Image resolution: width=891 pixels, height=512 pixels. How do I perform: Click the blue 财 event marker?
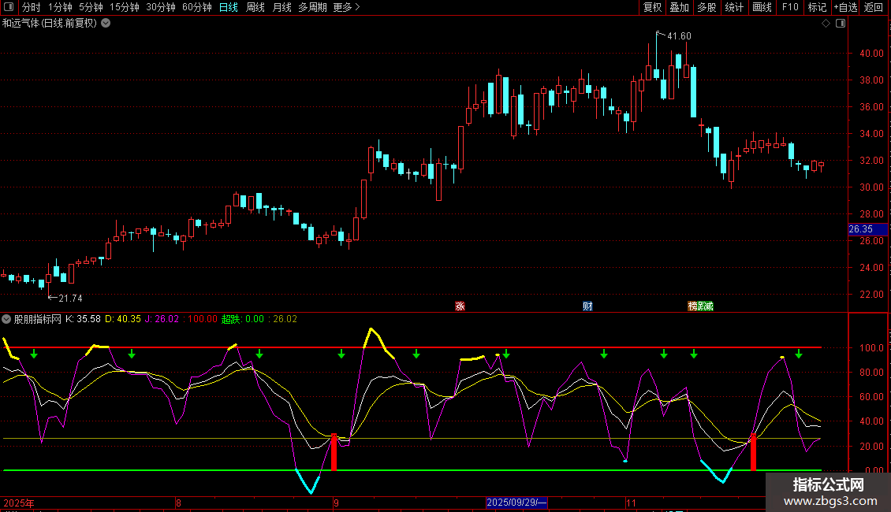tap(587, 306)
